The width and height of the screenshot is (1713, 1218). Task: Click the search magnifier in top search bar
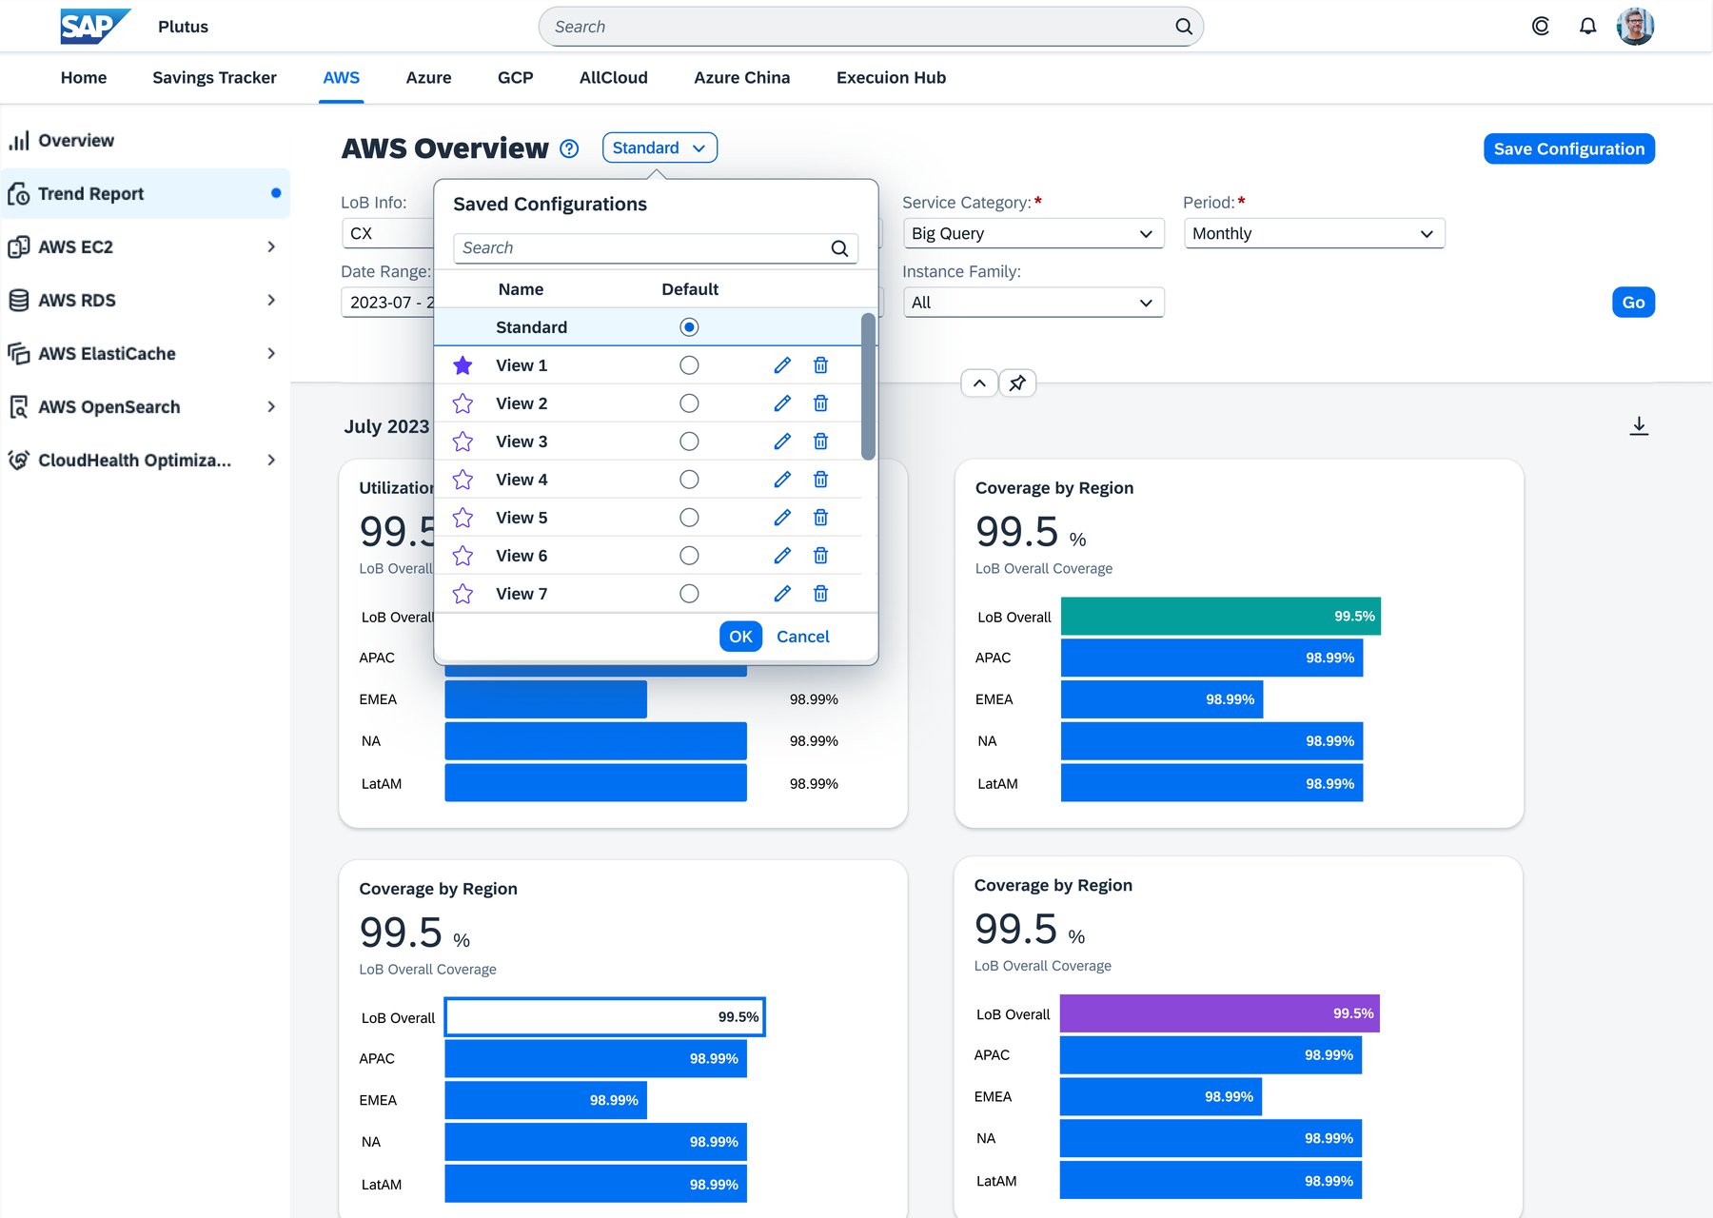1183,27
